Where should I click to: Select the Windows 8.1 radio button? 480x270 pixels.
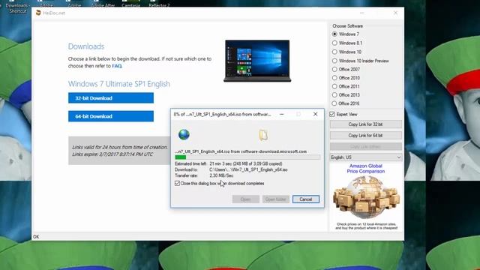[x=334, y=43]
